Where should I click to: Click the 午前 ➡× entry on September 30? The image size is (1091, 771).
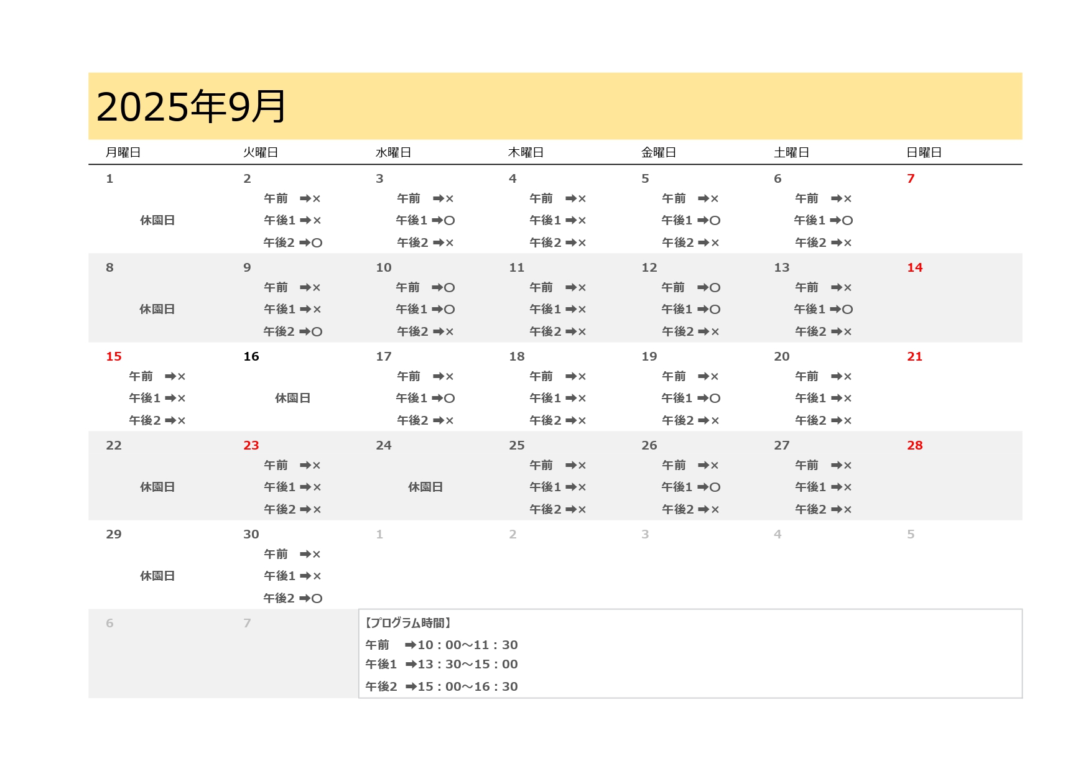[292, 554]
